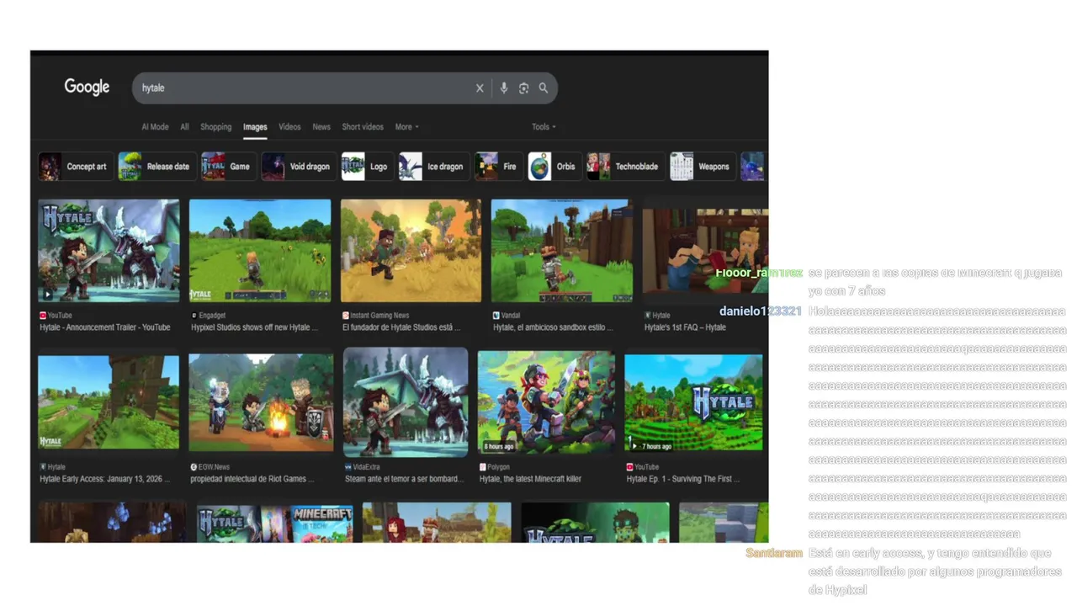Image resolution: width=1077 pixels, height=606 pixels.
Task: Open the Short videos tab
Action: pos(363,127)
